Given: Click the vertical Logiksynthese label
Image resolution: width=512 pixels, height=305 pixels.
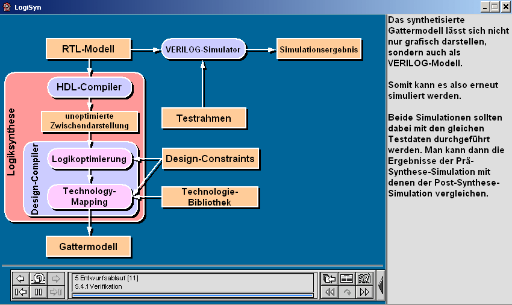Looking at the screenshot, I should point(11,142).
